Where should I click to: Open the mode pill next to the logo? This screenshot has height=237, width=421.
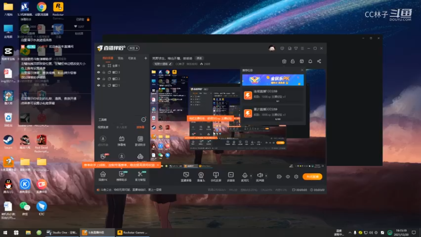click(x=134, y=48)
